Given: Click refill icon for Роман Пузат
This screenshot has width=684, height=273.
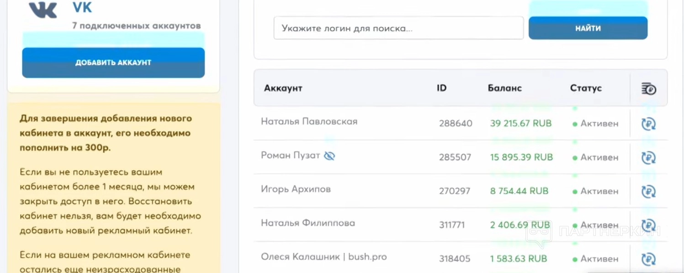Looking at the screenshot, I should tap(649, 157).
